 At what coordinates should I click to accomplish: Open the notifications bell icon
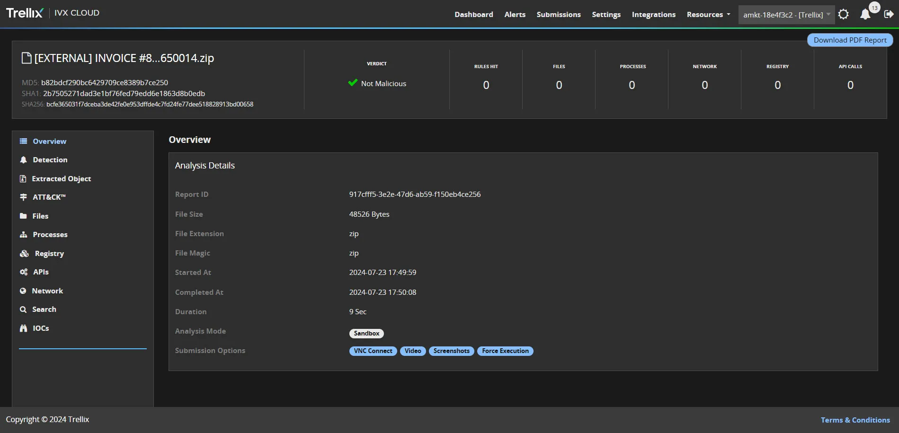(x=865, y=15)
